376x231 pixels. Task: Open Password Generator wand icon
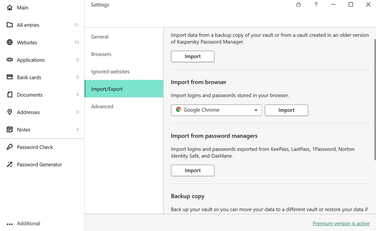pyautogui.click(x=9, y=164)
